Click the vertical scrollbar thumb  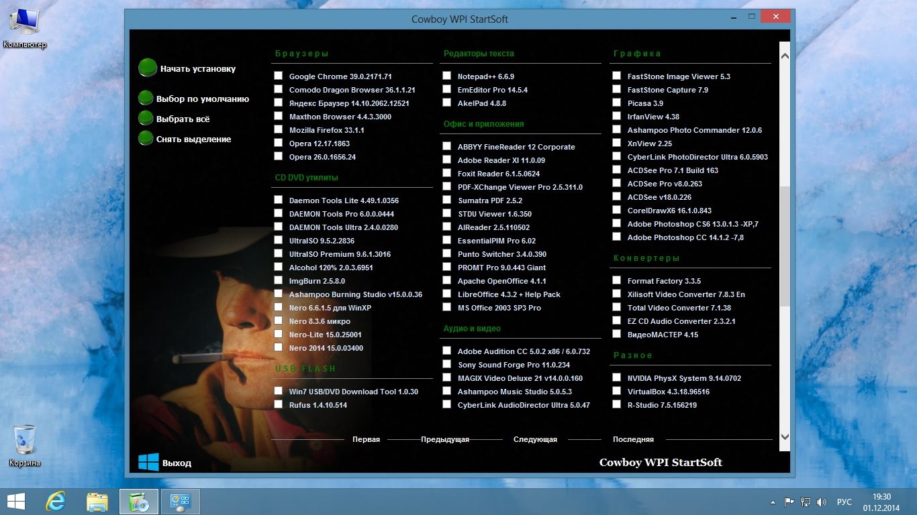click(785, 247)
